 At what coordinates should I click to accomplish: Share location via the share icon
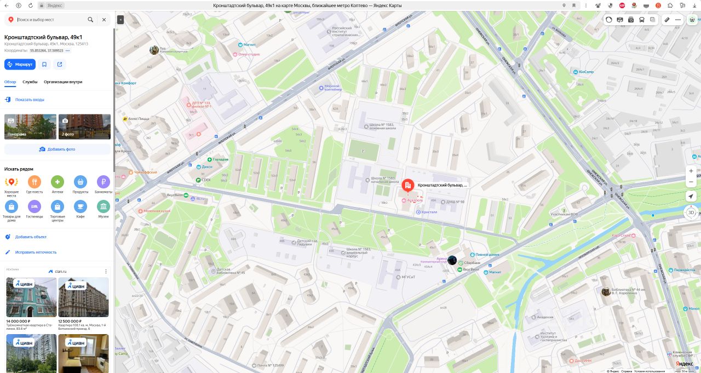[x=60, y=64]
